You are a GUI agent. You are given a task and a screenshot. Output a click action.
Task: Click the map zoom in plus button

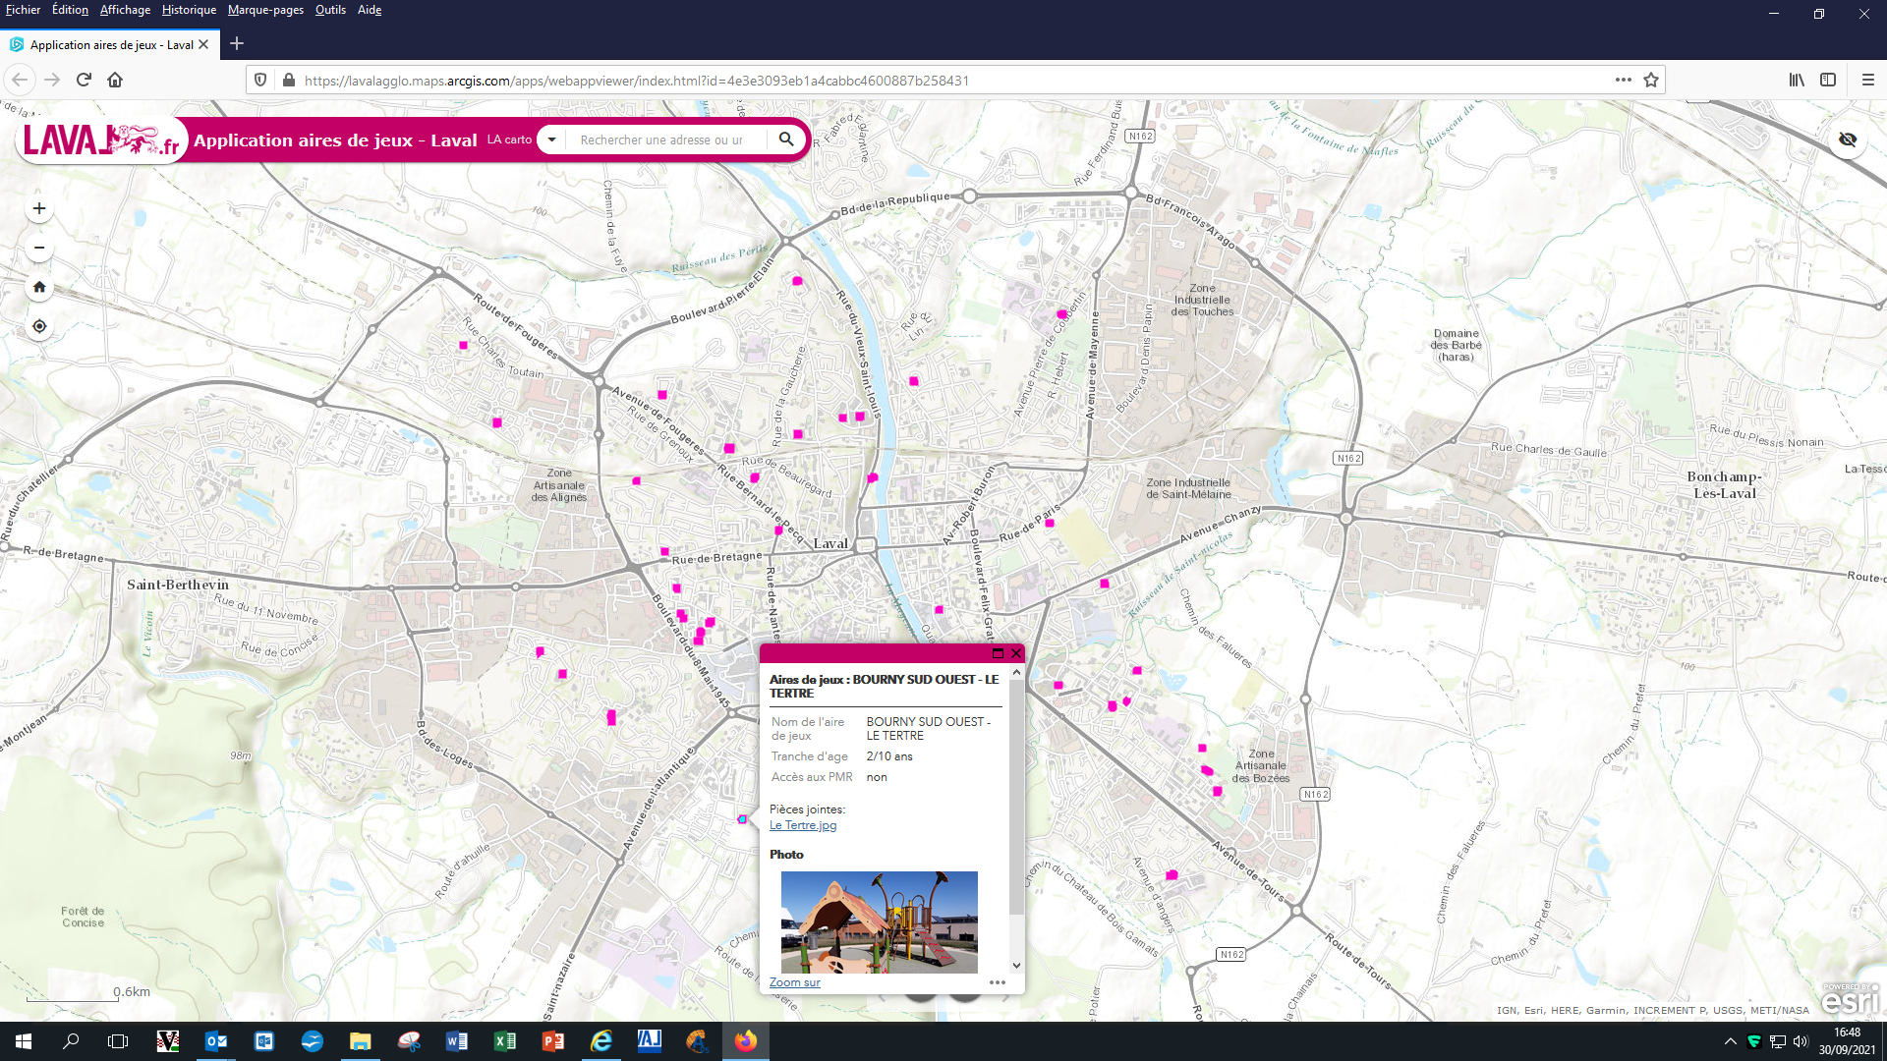(x=39, y=208)
